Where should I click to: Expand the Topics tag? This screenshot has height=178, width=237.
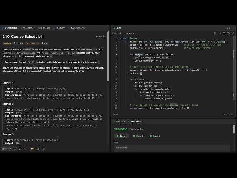(x=18, y=43)
